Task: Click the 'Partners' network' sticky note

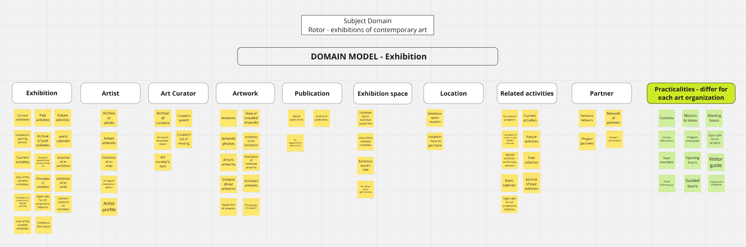Action: [x=587, y=118]
